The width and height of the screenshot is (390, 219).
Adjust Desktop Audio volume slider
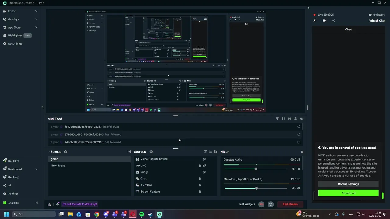[x=256, y=169]
